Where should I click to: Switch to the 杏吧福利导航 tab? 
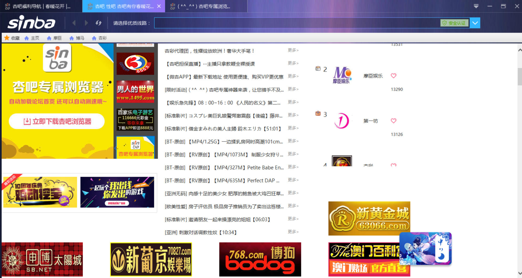41,6
